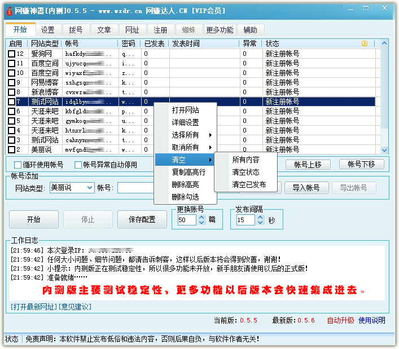The image size is (399, 349).
Task: Increase the 更换帐号 count with up arrow
Action: click(x=201, y=217)
